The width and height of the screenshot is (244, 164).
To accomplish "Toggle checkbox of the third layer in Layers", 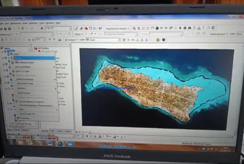I will [6, 64].
